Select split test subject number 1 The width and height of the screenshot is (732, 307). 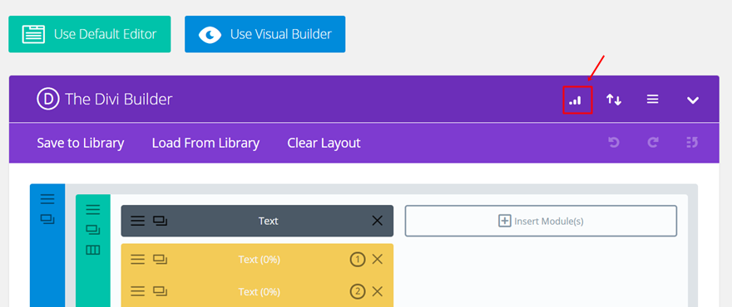[x=358, y=260]
